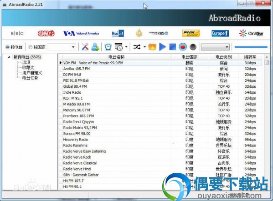Open the Canal Sur station logo
Image resolution: width=273 pixels, height=201 pixels.
tap(251, 33)
